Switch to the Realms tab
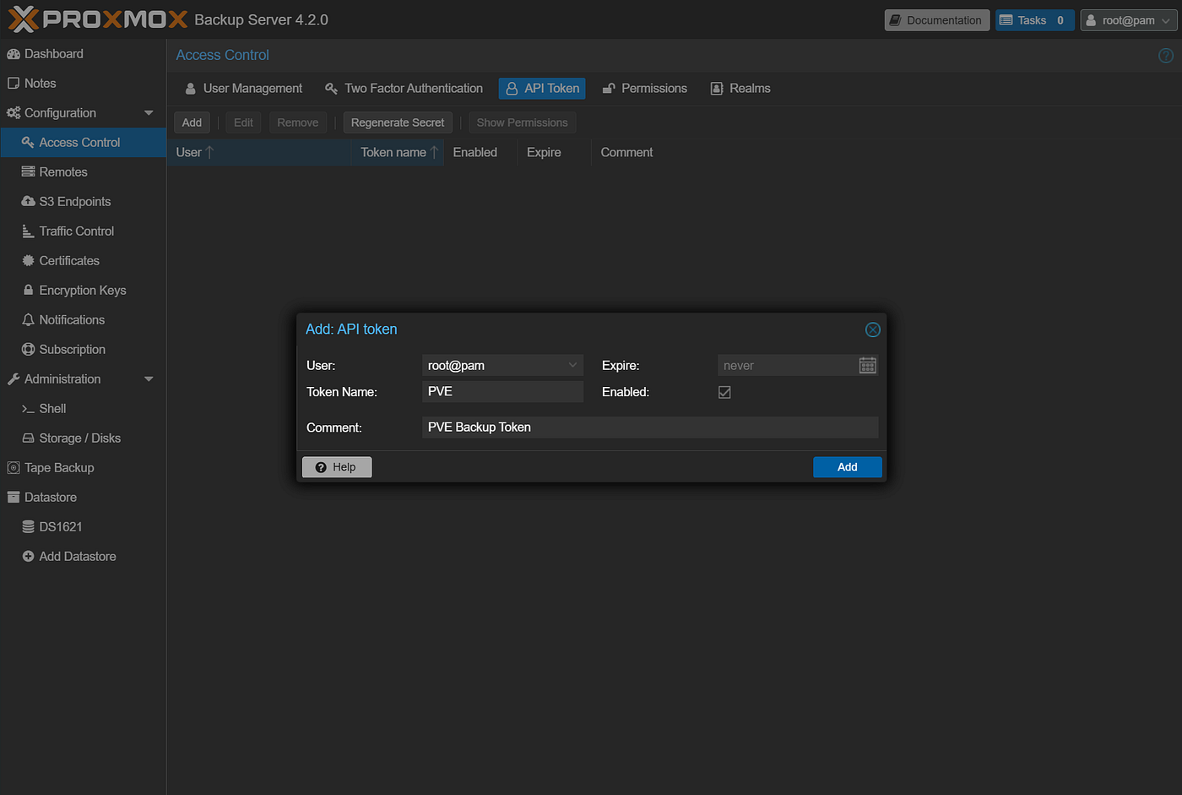1182x795 pixels. [x=740, y=89]
